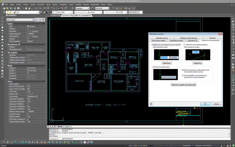Open the Rysuj menu

pyautogui.click(x=48, y=4)
